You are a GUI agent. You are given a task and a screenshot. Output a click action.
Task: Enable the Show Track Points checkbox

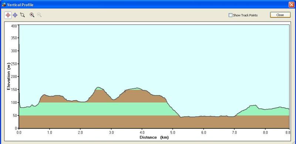230,15
